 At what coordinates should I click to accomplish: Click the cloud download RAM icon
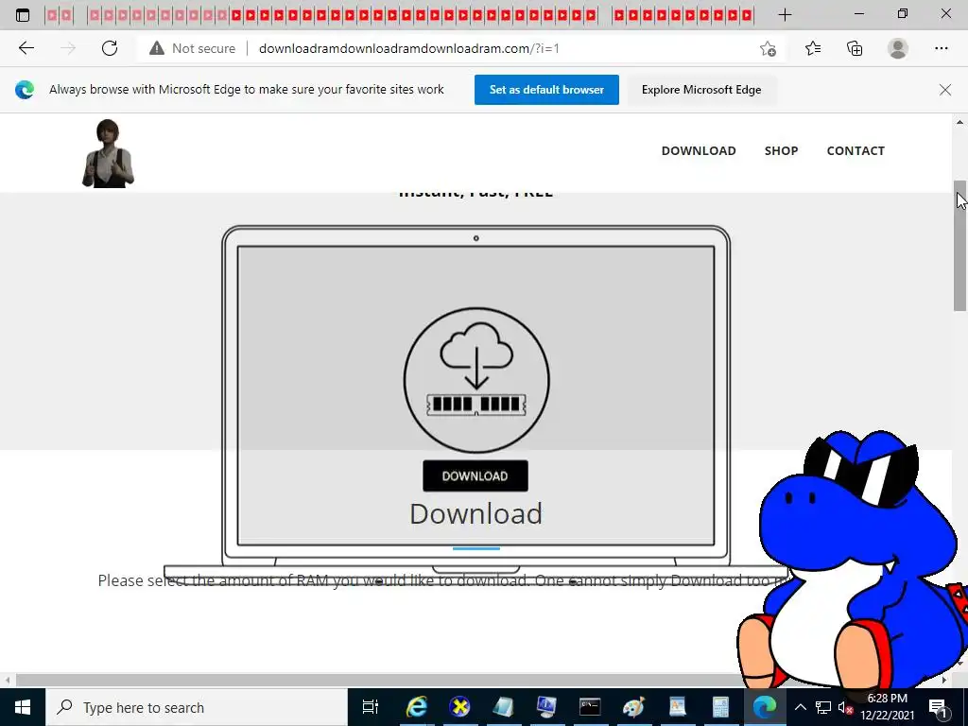(476, 380)
